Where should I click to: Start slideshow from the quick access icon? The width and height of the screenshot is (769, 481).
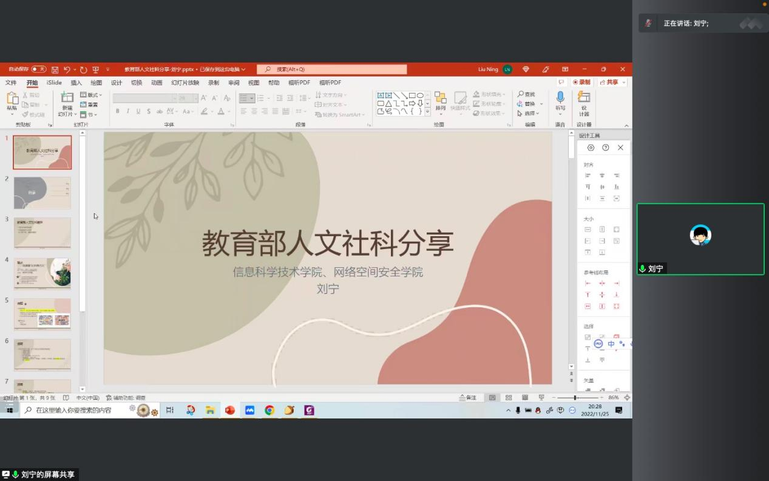click(x=96, y=70)
